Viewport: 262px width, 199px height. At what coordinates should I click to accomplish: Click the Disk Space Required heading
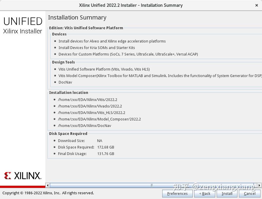pyautogui.click(x=68, y=134)
